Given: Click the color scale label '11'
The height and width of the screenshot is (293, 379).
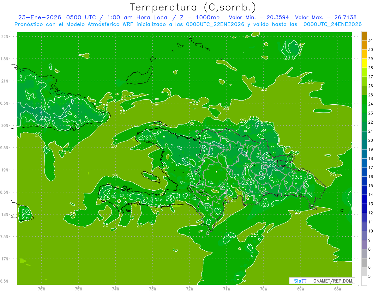Looking at the screenshot, I should [x=370, y=222].
